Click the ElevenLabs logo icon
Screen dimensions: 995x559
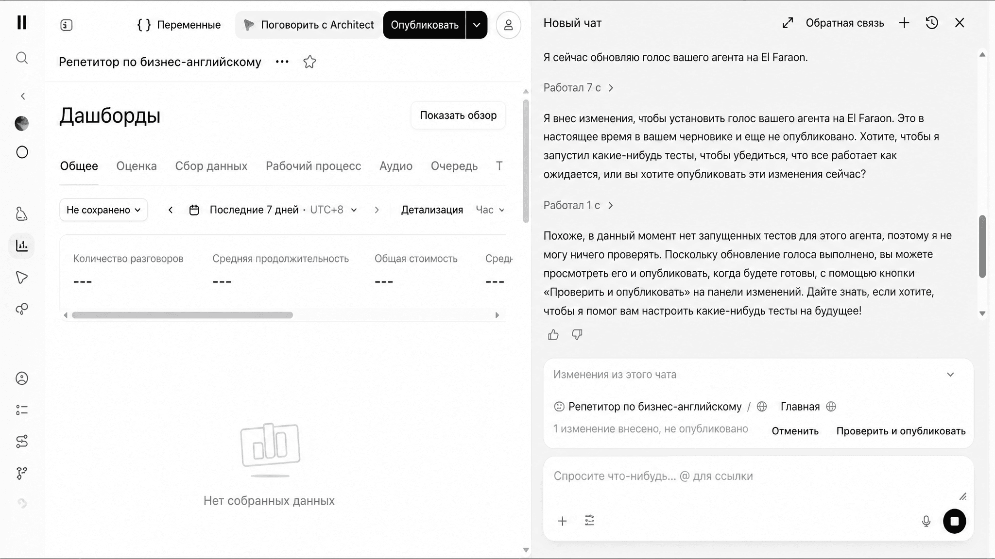tap(22, 22)
